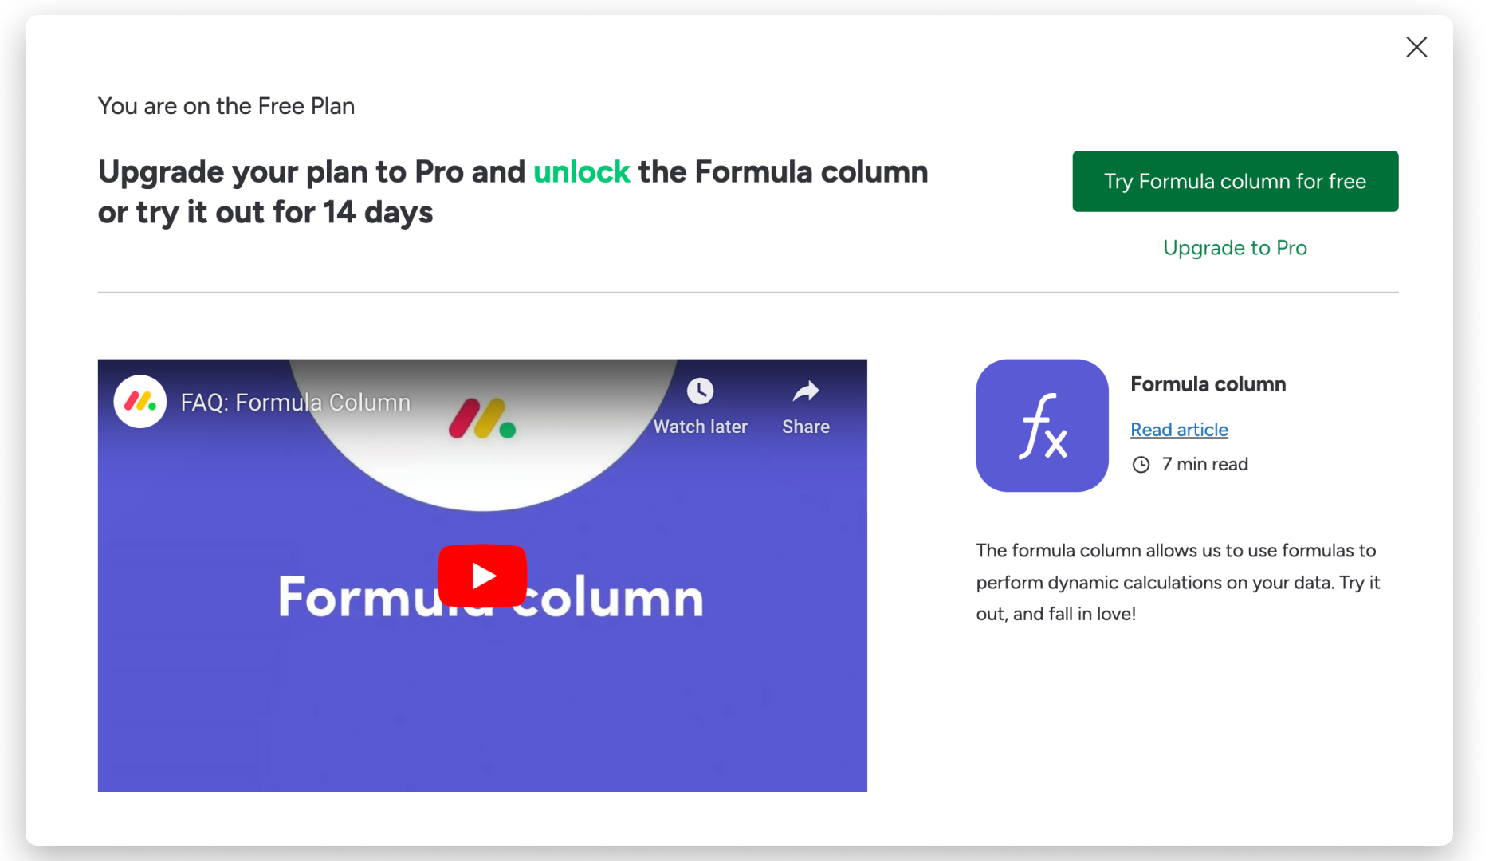Open the FAQ: Formula Column video title

296,403
